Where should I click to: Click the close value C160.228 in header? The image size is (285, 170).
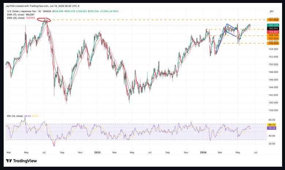click(x=93, y=11)
